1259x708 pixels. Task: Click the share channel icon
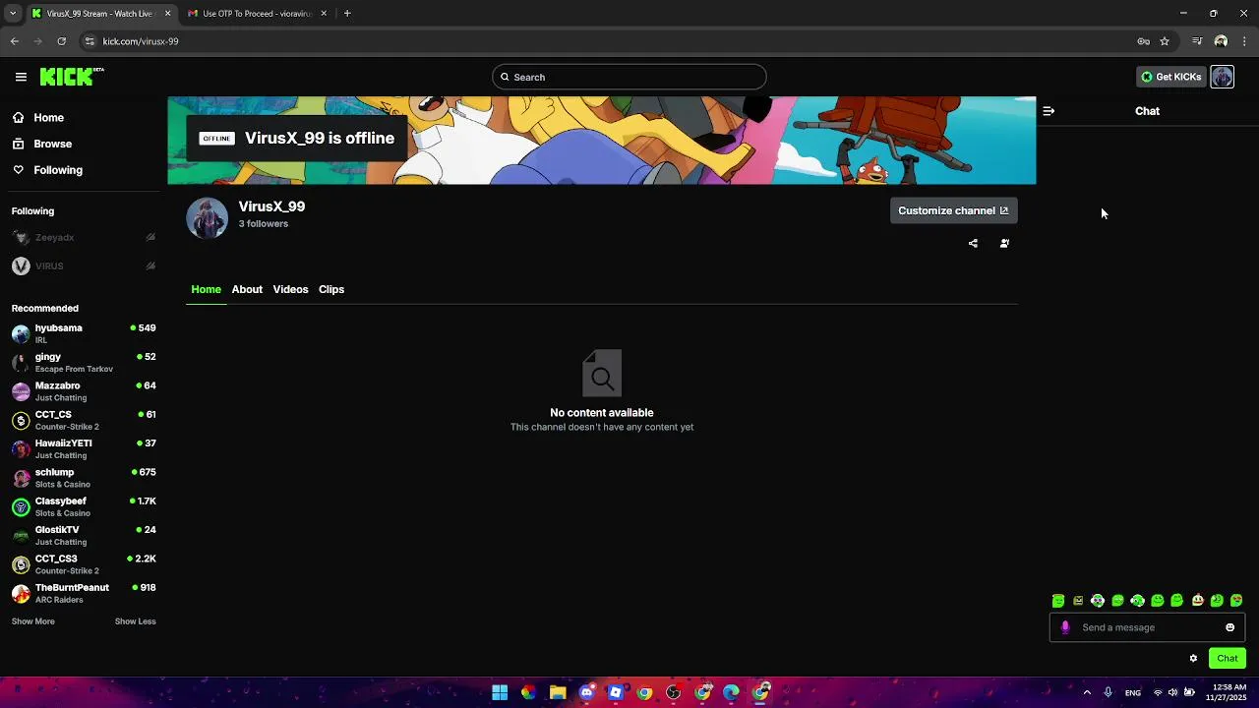point(973,243)
